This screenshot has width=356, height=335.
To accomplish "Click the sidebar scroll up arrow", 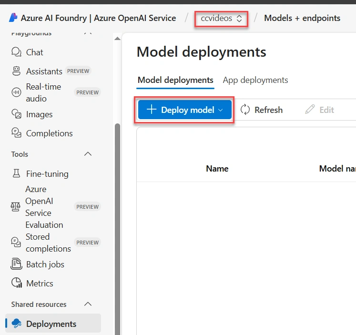I will pos(117,38).
